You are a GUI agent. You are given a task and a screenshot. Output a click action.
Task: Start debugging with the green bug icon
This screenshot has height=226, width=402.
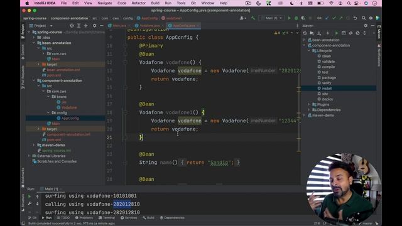click(x=296, y=18)
